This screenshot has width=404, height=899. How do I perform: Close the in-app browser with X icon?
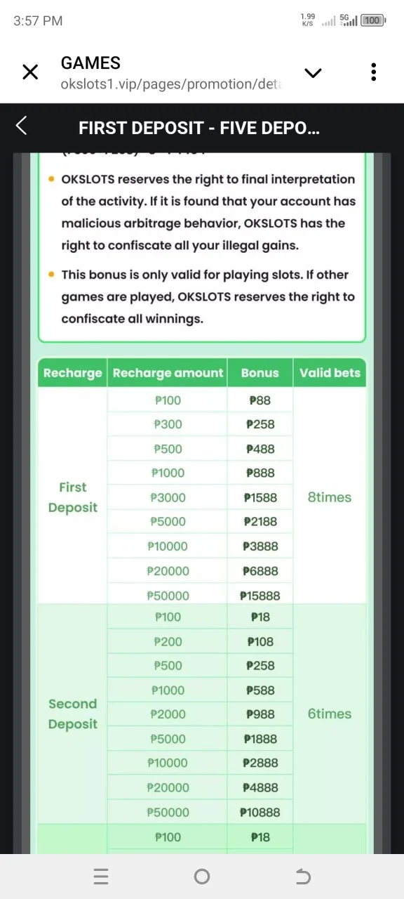pos(30,72)
